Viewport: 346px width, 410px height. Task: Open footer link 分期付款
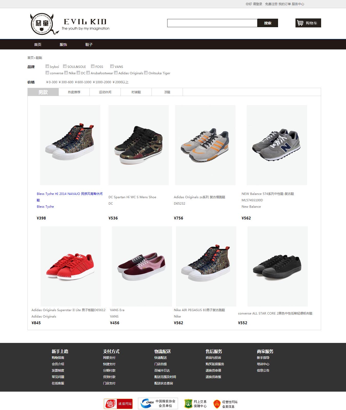coord(109,371)
